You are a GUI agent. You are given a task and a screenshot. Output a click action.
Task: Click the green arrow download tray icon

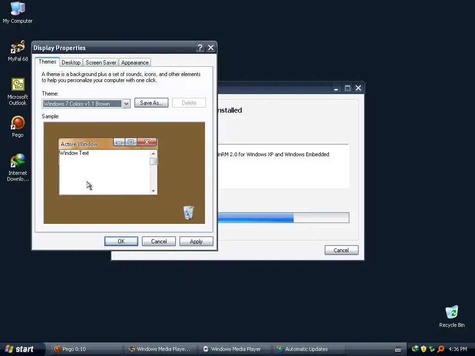pyautogui.click(x=432, y=349)
